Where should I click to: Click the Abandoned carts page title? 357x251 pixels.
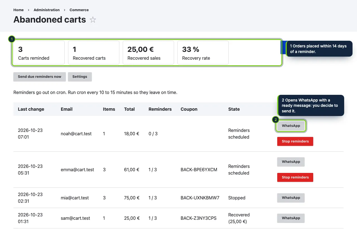pos(50,20)
